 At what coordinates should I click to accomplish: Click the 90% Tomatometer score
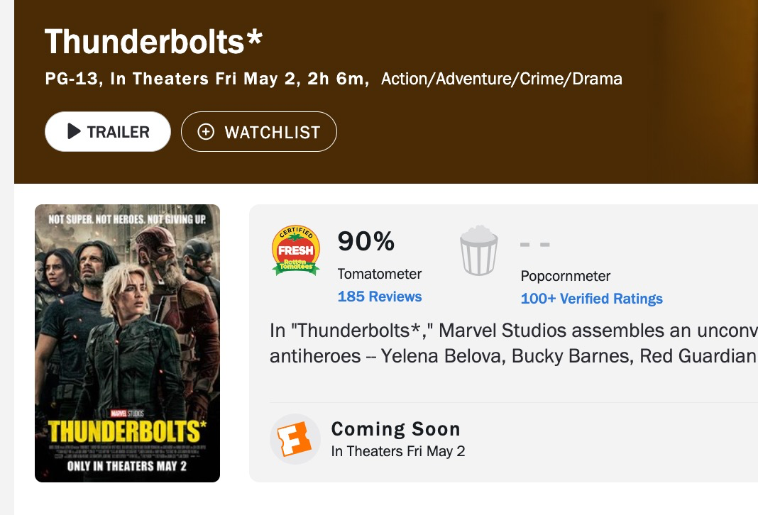pyautogui.click(x=366, y=240)
